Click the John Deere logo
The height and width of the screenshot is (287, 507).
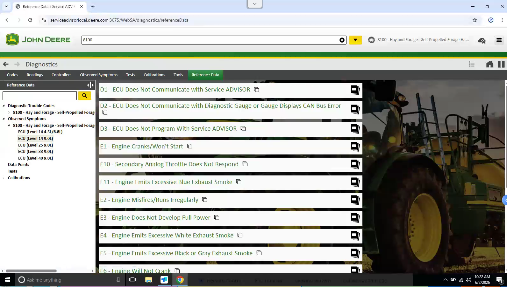[x=38, y=40]
